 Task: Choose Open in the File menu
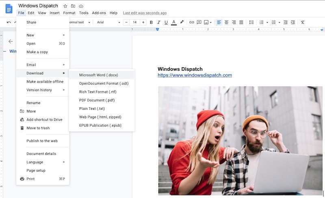tap(43, 44)
